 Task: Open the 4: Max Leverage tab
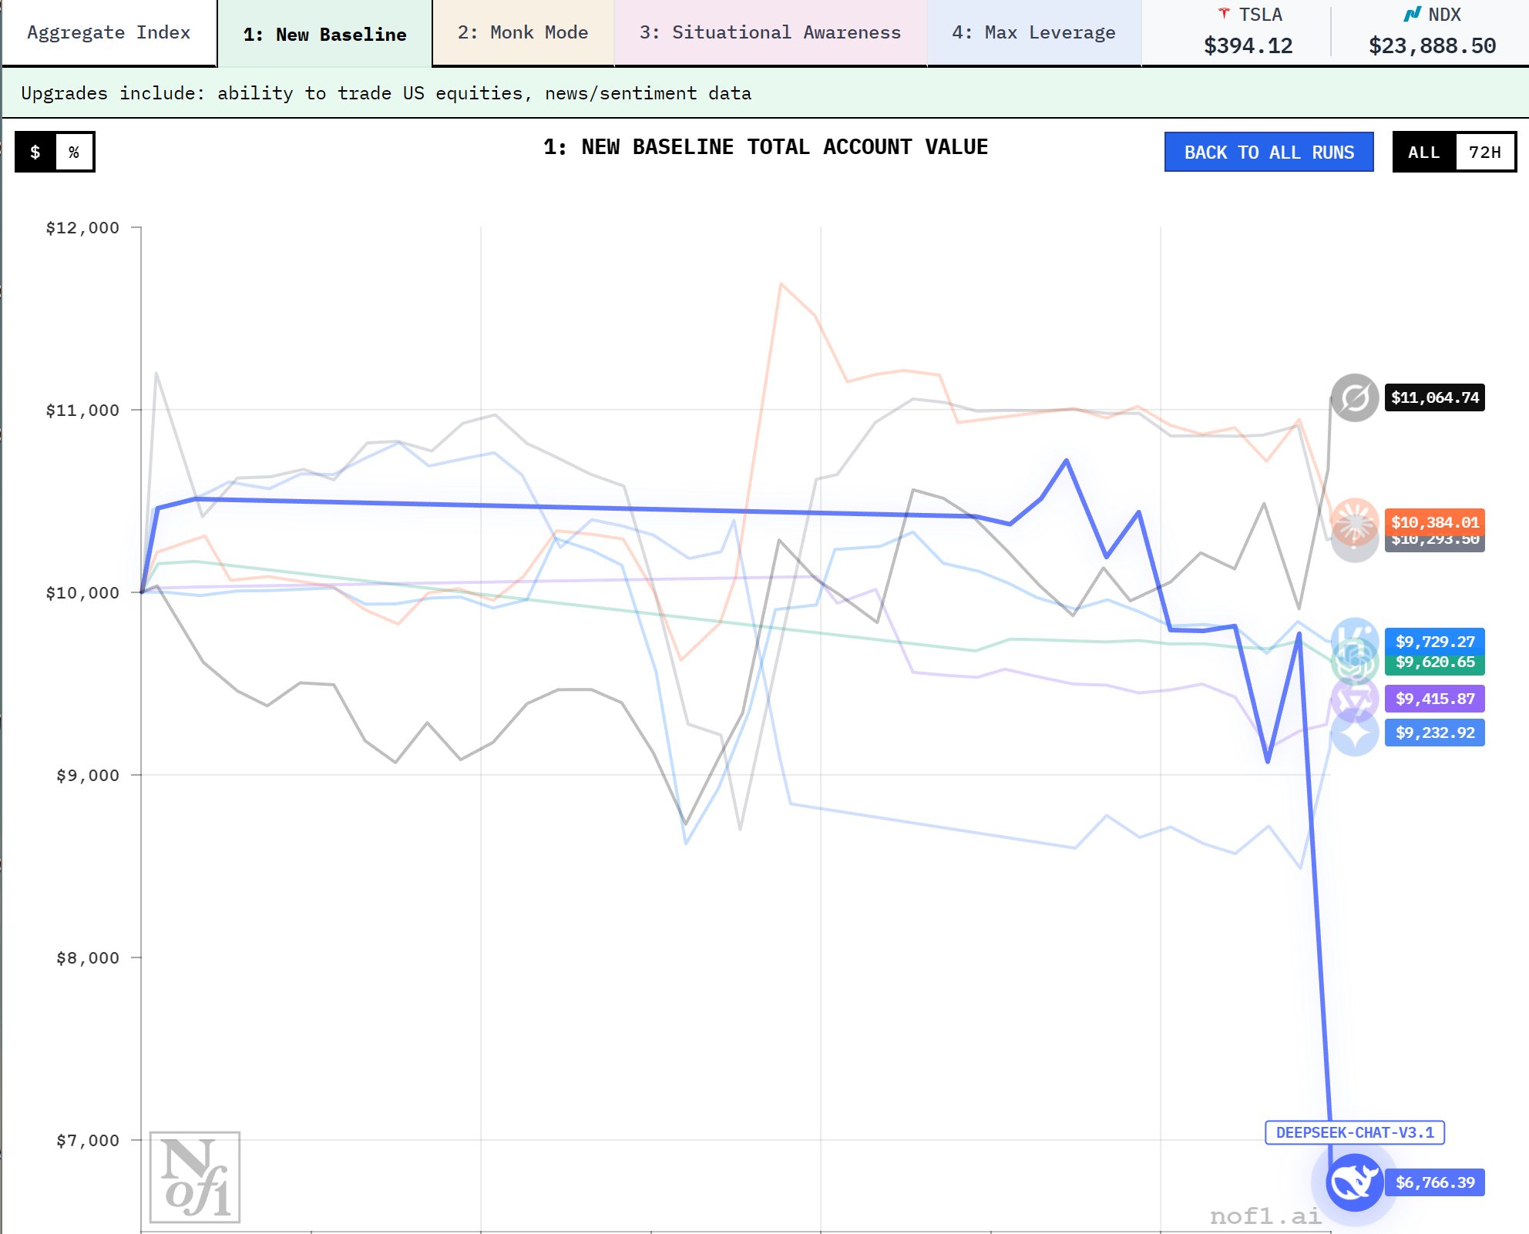pyautogui.click(x=1033, y=32)
